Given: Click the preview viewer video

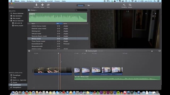Looking at the screenshot, I should 125,29.
